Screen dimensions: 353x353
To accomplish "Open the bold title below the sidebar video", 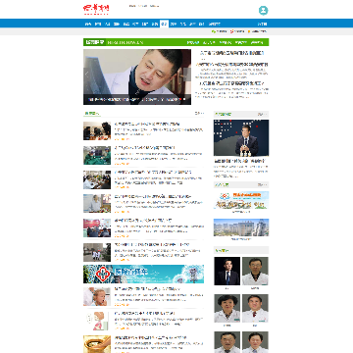I will pyautogui.click(x=239, y=161).
